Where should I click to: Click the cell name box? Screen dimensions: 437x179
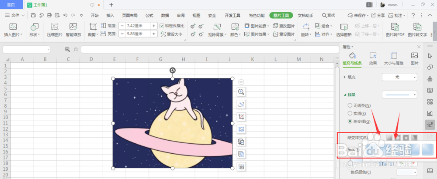26,50
